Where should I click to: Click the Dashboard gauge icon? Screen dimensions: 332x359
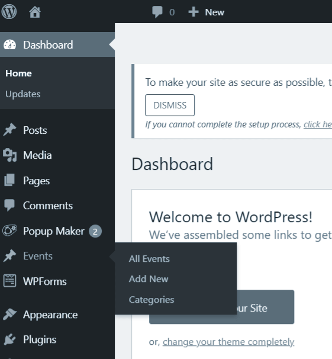pos(9,44)
